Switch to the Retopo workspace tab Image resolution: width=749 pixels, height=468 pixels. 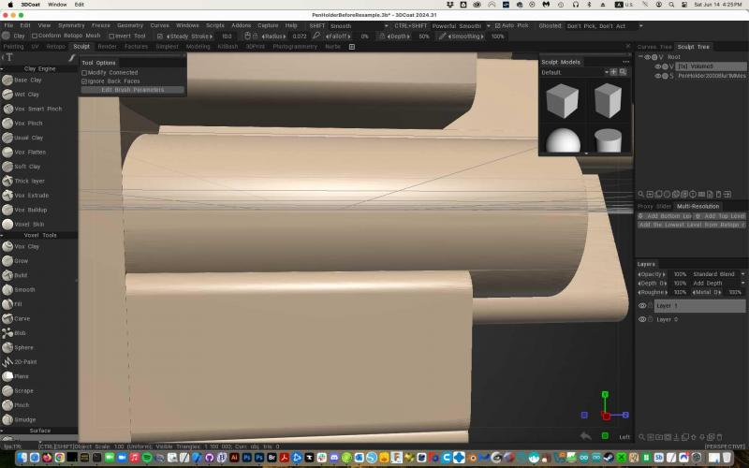(x=55, y=46)
